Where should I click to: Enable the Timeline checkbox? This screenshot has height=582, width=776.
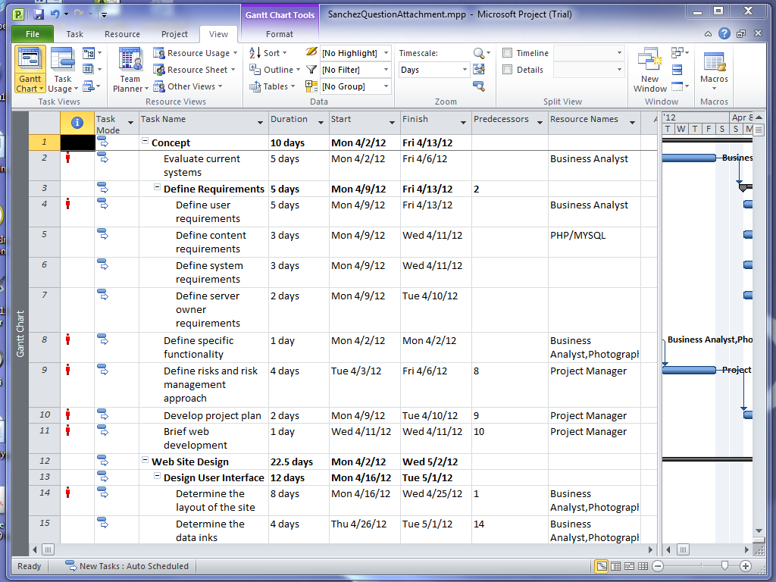508,53
